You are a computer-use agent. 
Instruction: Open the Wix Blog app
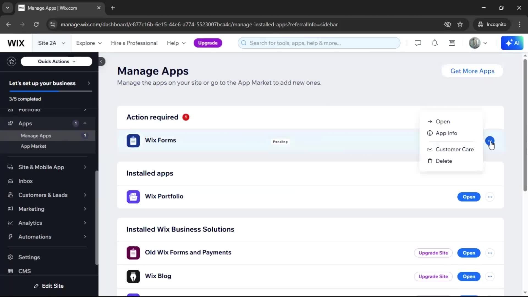tap(469, 277)
